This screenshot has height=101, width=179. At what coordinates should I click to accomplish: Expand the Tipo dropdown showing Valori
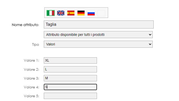click(x=98, y=44)
